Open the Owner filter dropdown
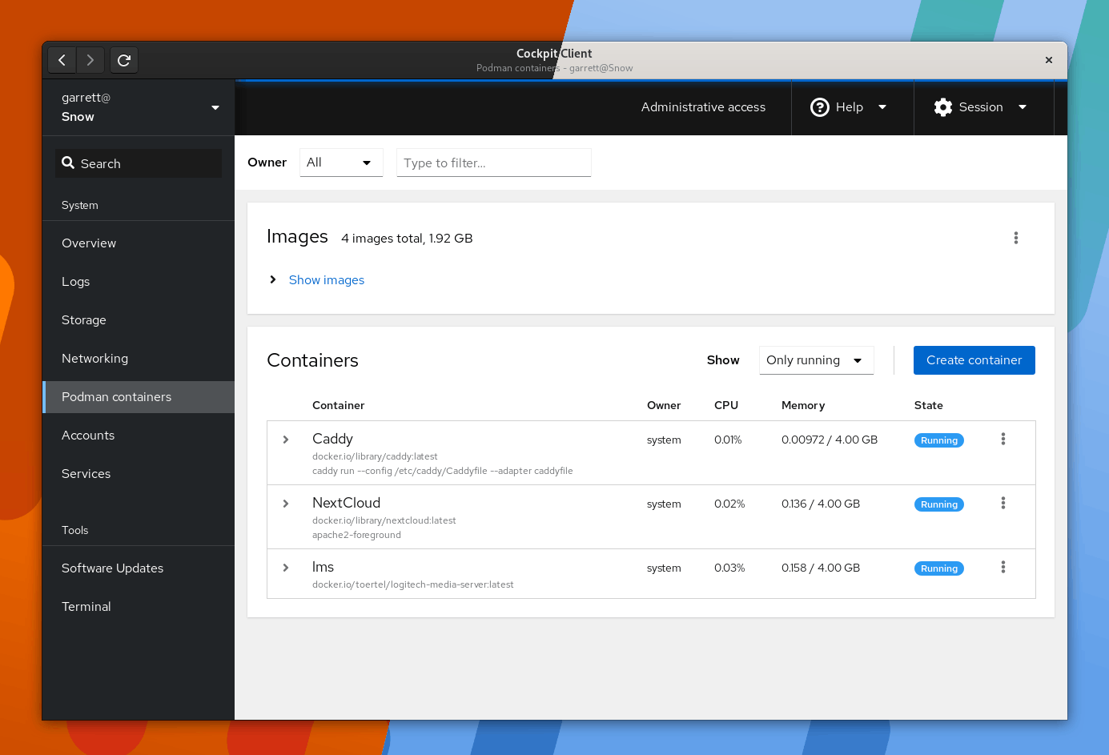 [x=341, y=163]
